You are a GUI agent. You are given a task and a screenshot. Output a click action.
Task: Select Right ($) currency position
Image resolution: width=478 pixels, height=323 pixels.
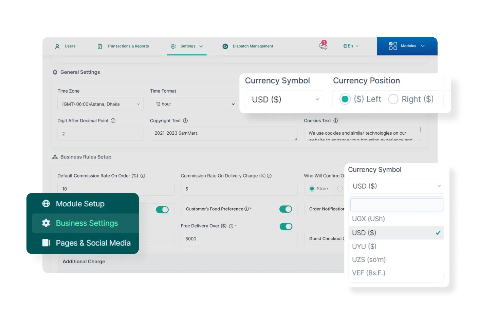coord(393,99)
